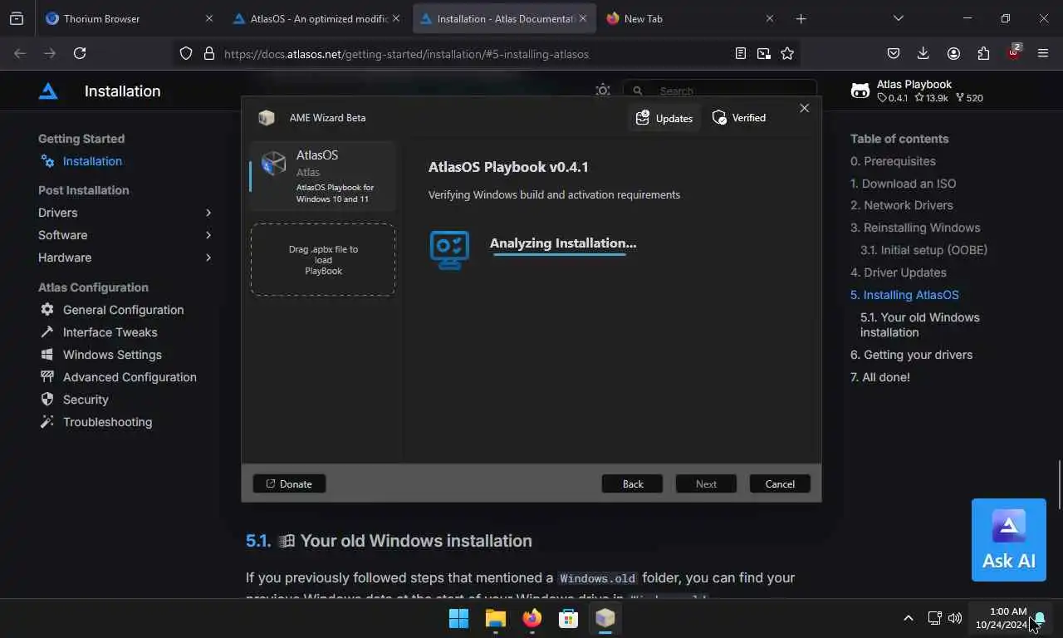
Task: Open the Security docs page
Action: pyautogui.click(x=86, y=400)
